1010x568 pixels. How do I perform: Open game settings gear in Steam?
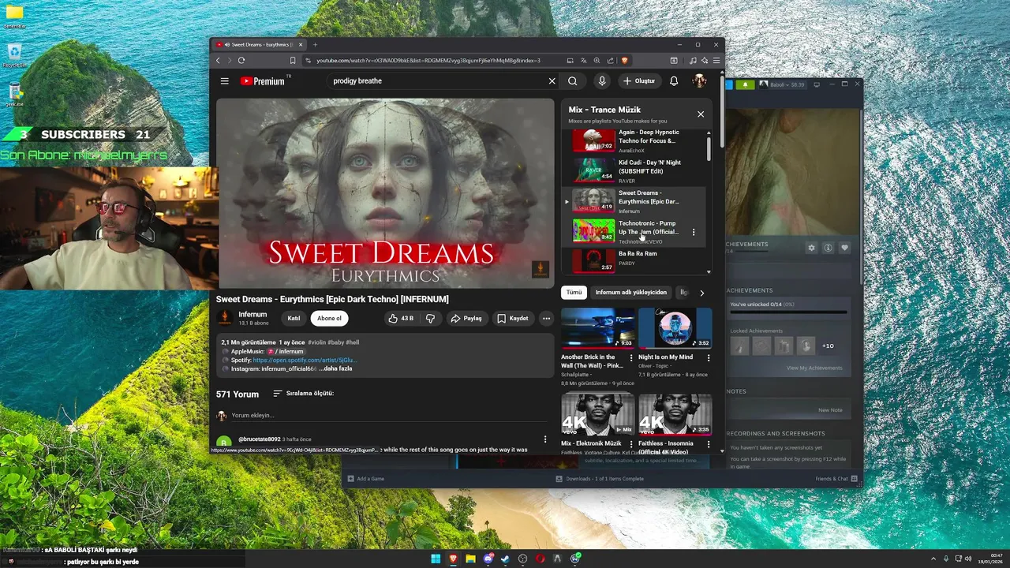[x=811, y=248]
